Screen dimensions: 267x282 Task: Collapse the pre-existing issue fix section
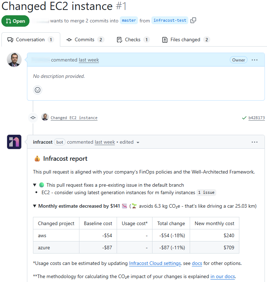(35, 185)
